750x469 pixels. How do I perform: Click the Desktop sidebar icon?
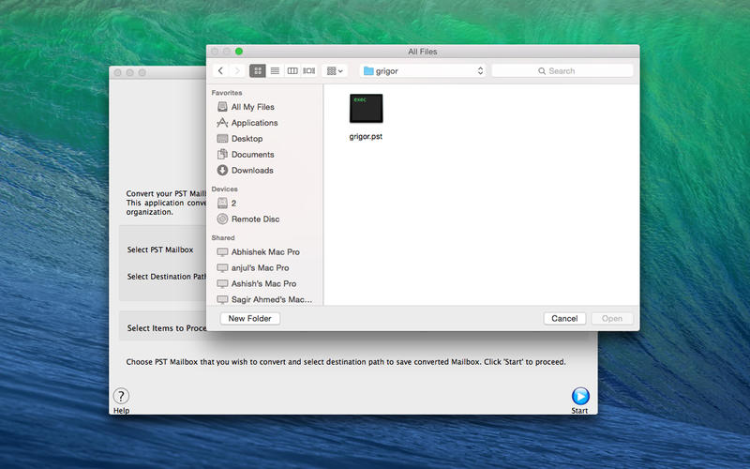click(x=222, y=138)
